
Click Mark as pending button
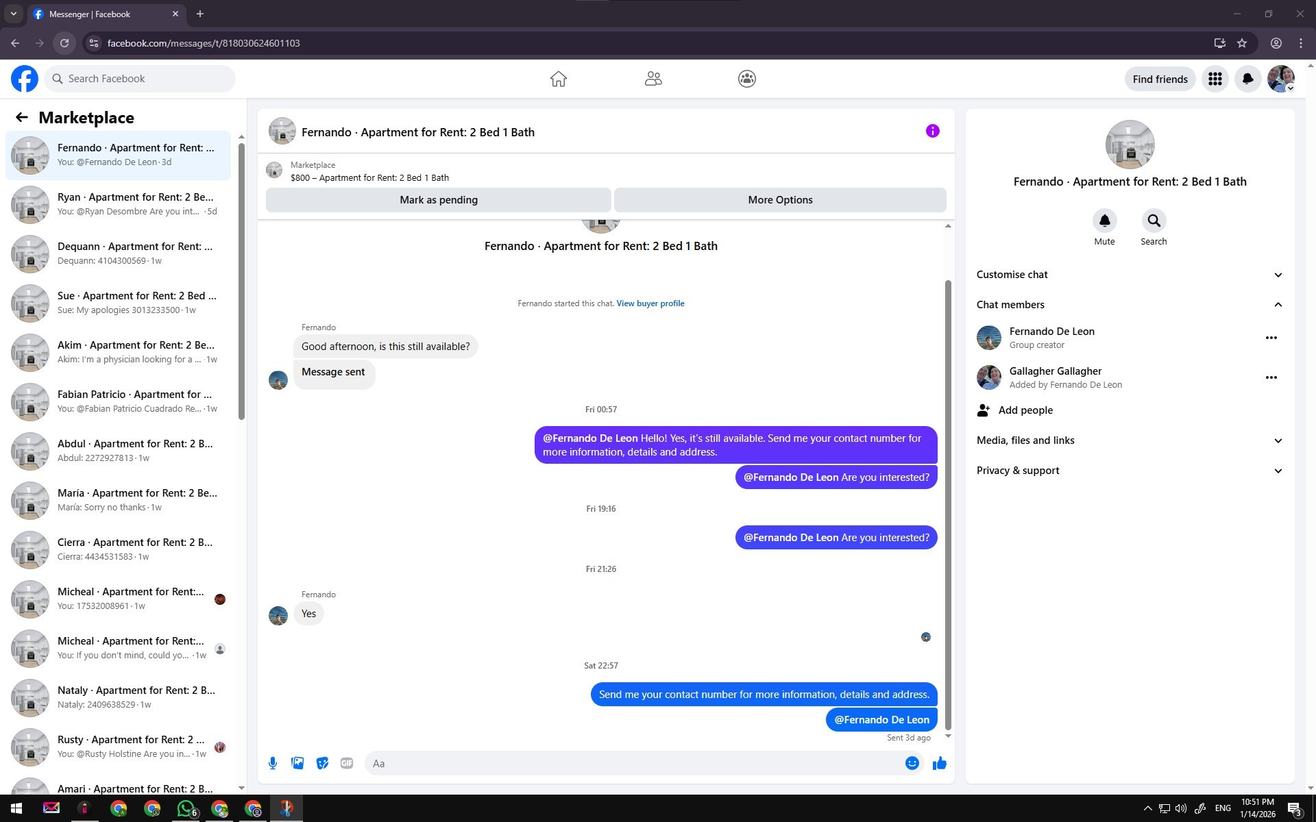(439, 200)
